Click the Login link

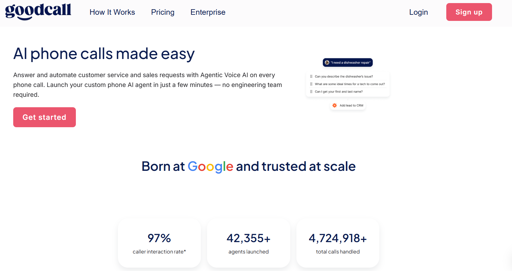coord(418,12)
